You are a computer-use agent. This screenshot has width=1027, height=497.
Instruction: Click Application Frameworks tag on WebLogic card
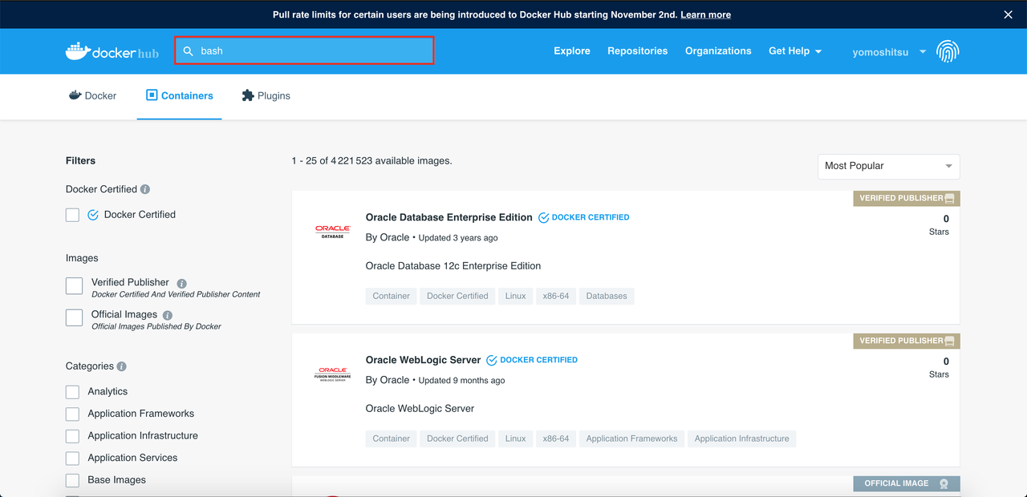[631, 438]
